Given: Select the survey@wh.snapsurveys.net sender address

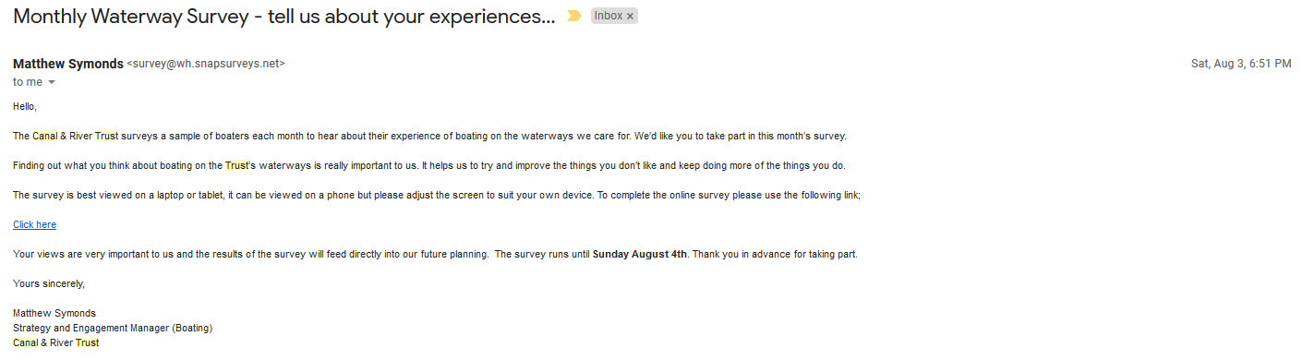Looking at the screenshot, I should coord(206,64).
